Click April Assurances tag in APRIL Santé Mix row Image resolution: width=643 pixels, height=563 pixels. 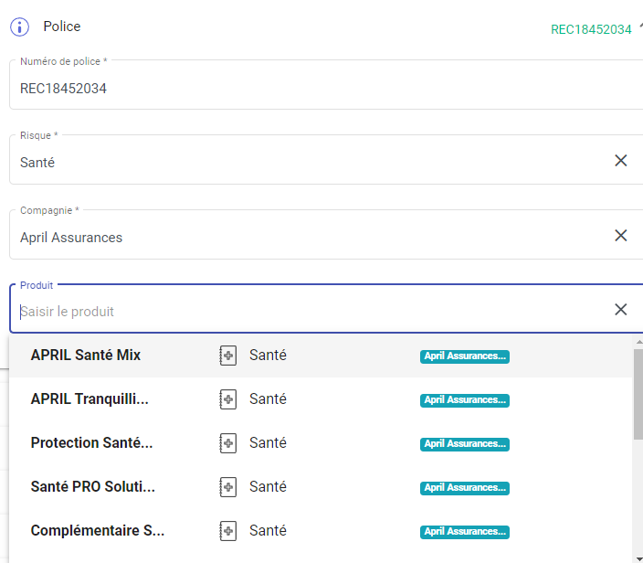tap(465, 356)
